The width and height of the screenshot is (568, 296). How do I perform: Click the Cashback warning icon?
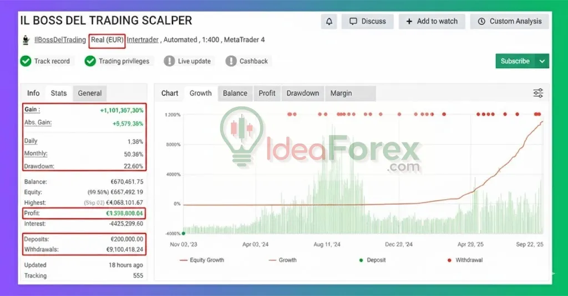[231, 61]
